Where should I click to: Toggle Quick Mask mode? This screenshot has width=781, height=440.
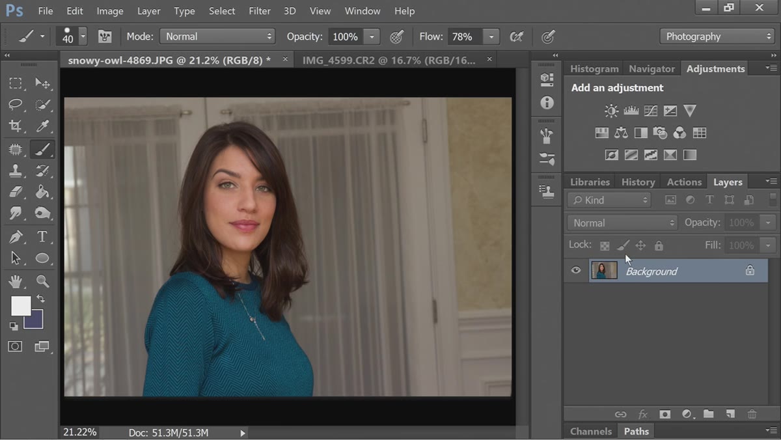pyautogui.click(x=15, y=347)
